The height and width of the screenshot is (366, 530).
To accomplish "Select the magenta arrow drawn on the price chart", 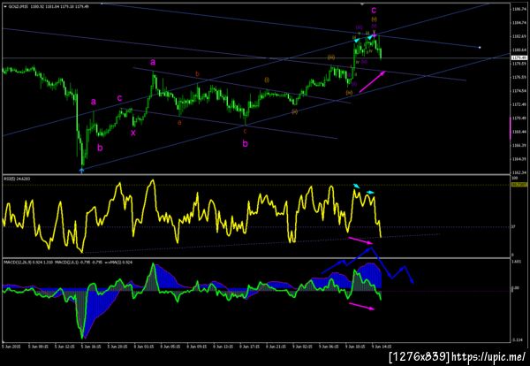I will (x=372, y=81).
